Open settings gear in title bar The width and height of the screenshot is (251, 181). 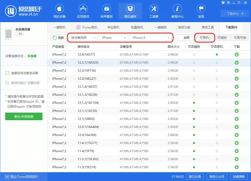point(228,3)
